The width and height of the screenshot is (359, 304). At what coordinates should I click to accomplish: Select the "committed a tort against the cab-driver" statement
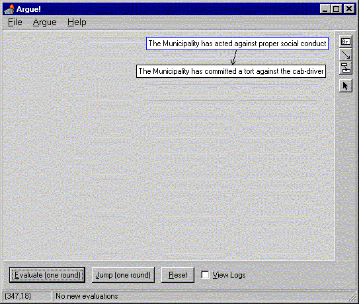point(231,71)
